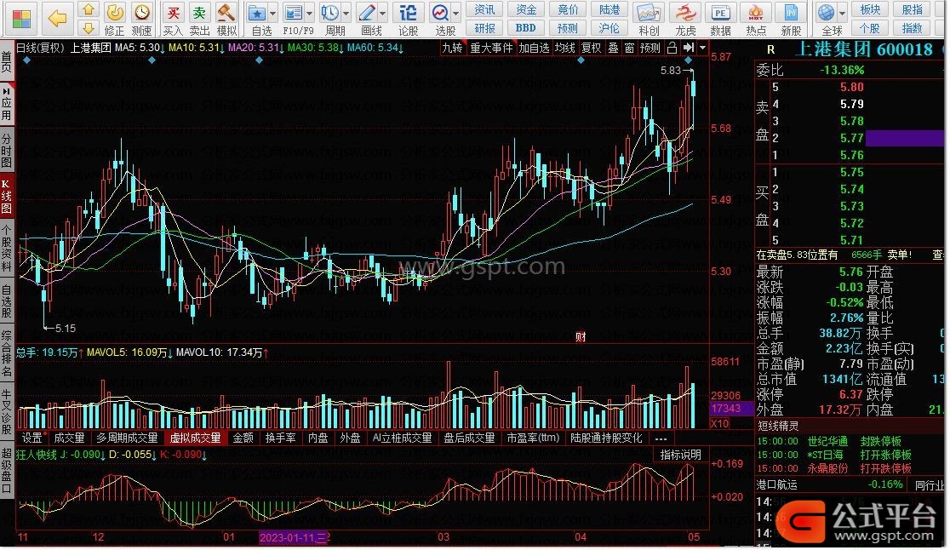Click the R badge beside 上港集团 title
The height and width of the screenshot is (550, 950).
click(x=770, y=49)
